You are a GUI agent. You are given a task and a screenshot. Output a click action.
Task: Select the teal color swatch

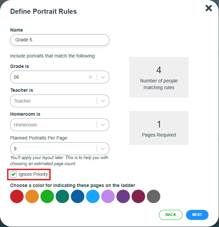(x=62, y=196)
